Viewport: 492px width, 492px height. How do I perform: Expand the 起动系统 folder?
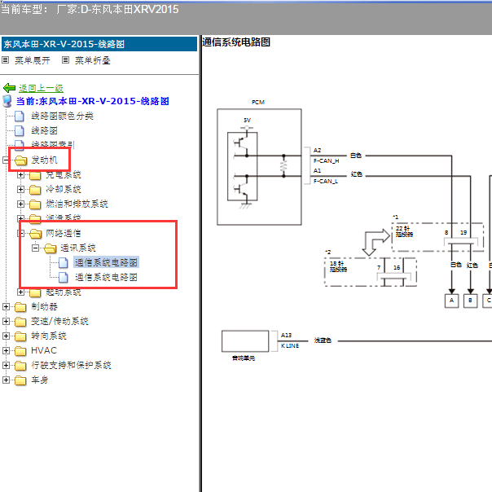click(20, 292)
